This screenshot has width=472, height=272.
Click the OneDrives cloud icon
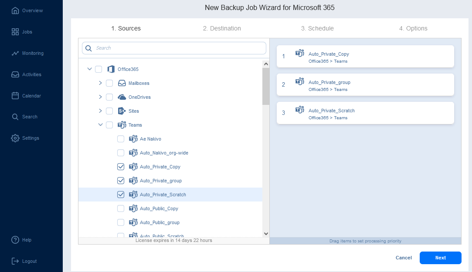(122, 97)
